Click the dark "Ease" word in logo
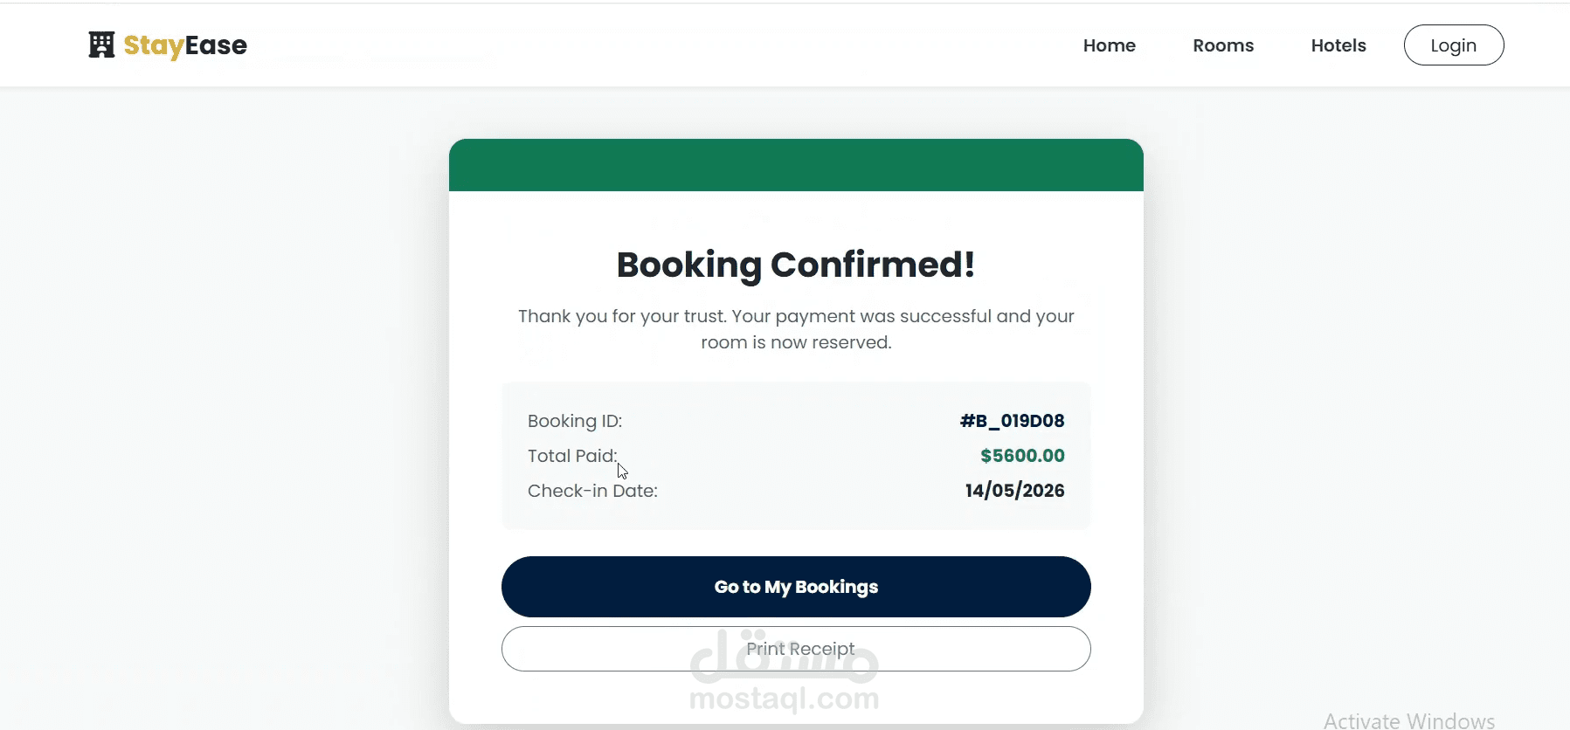 [x=216, y=45]
